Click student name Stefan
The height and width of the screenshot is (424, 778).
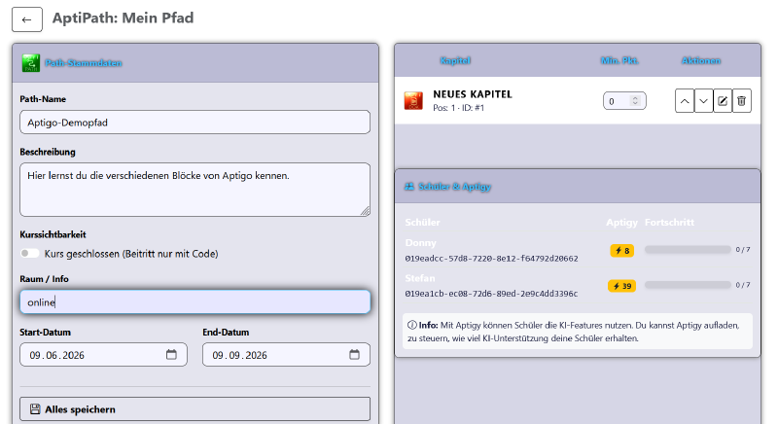[420, 278]
